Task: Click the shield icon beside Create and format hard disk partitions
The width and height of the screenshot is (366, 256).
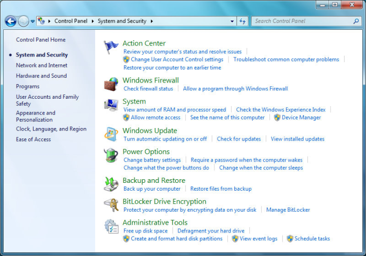Action: pos(126,239)
